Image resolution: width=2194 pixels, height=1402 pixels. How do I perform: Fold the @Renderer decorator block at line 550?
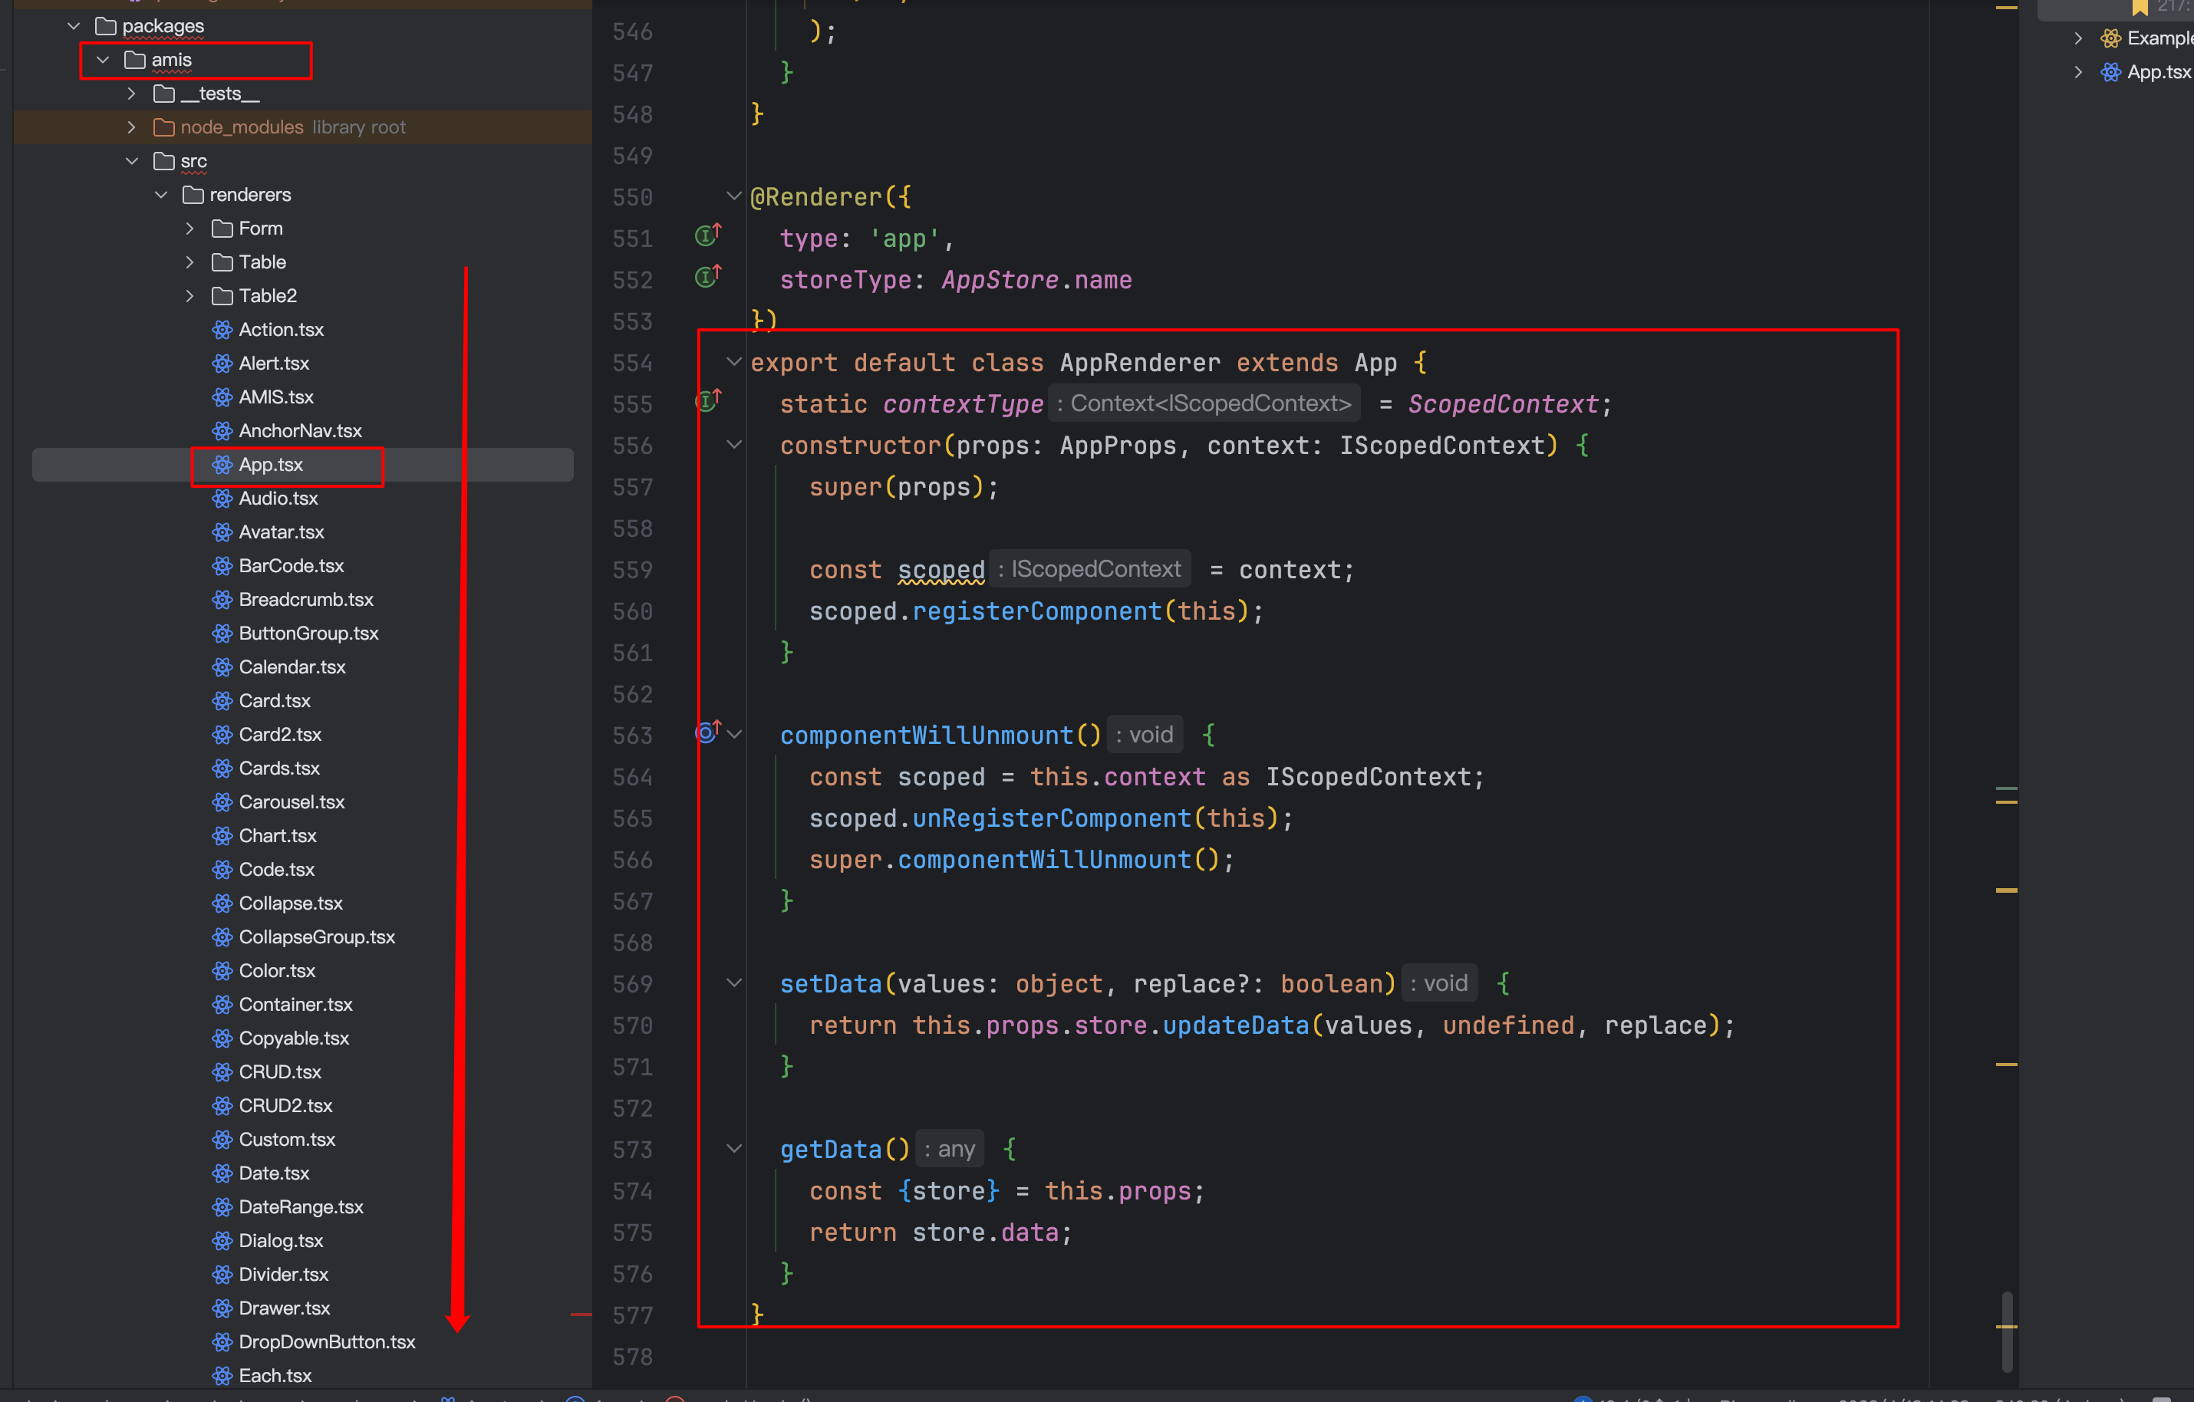pos(733,196)
